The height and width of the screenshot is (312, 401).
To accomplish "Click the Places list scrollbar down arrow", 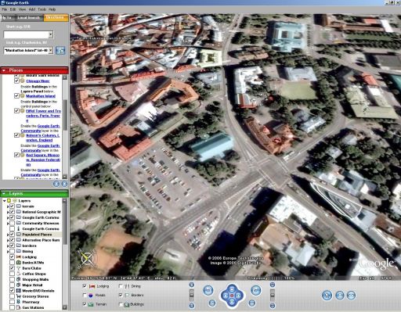I will pos(65,177).
